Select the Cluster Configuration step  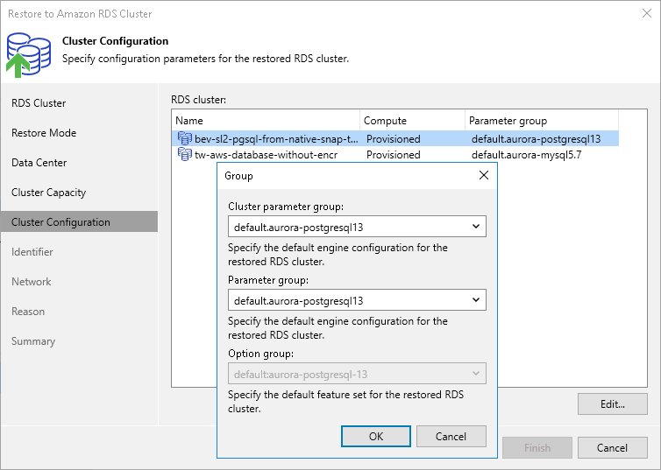click(60, 222)
